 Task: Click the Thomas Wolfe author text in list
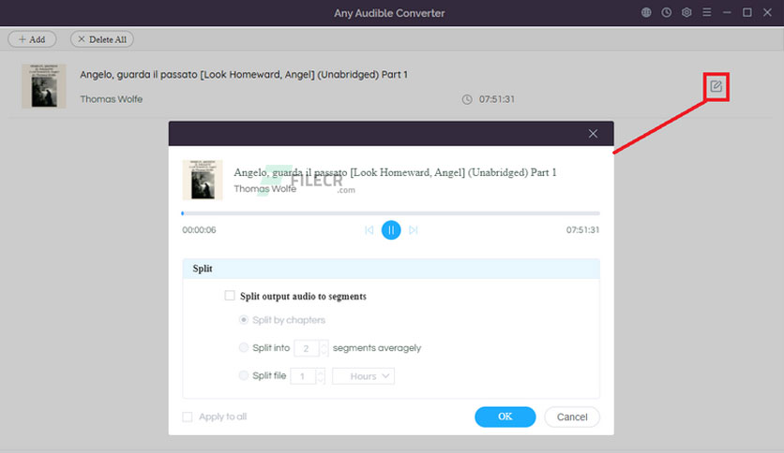(111, 99)
